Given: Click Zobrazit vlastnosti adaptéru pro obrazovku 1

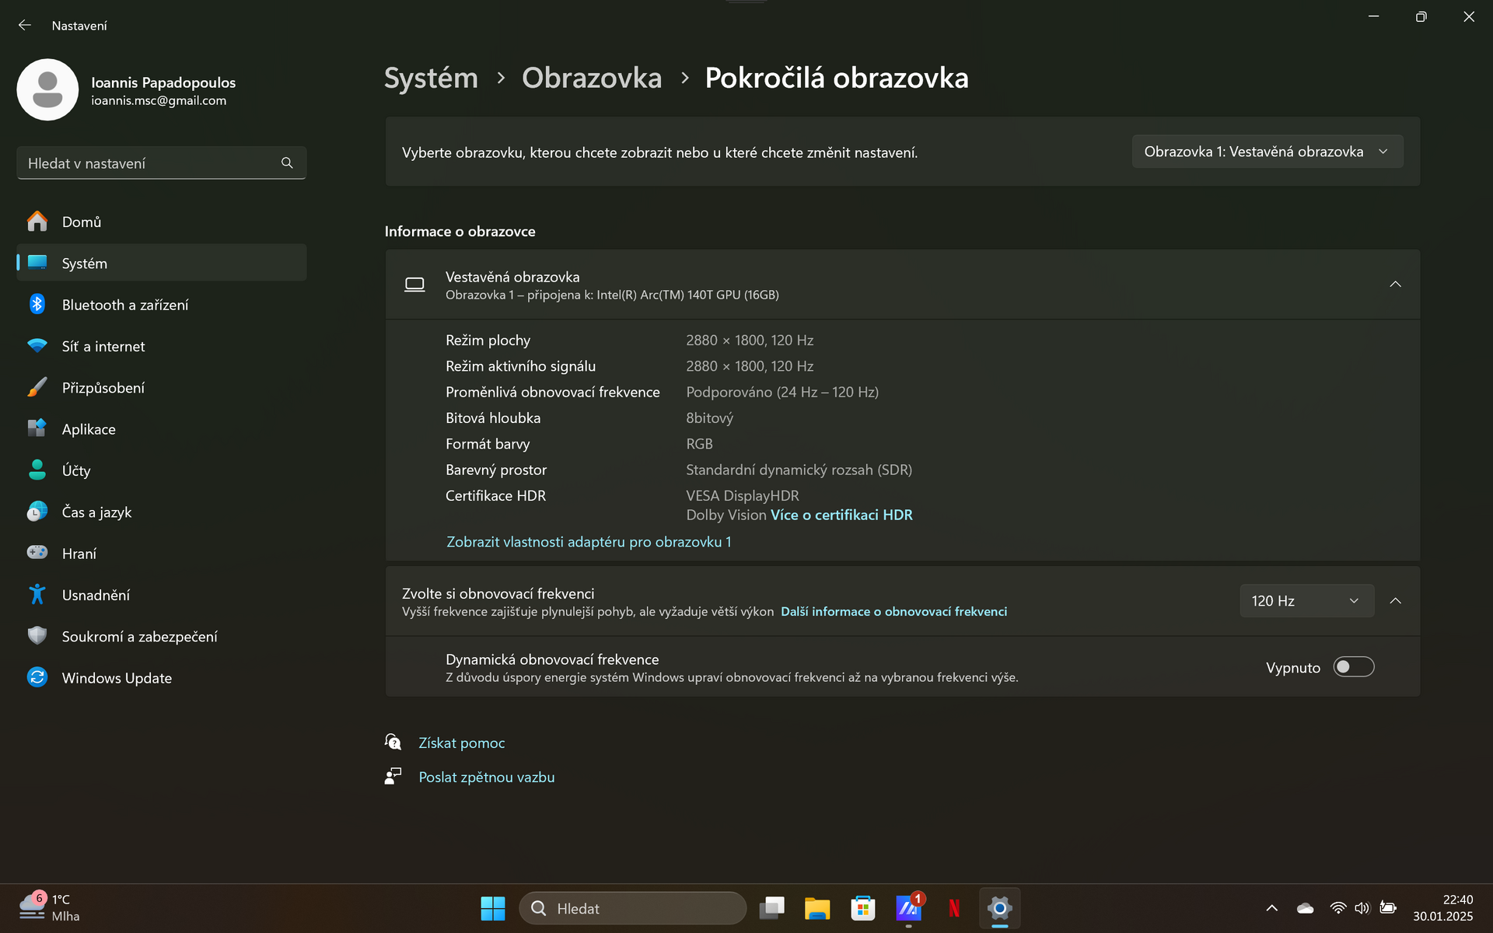Looking at the screenshot, I should pos(589,542).
